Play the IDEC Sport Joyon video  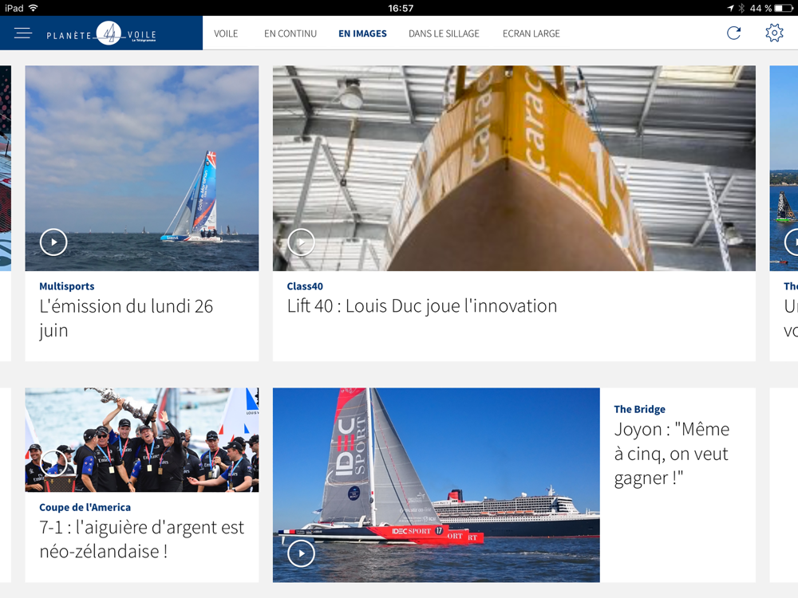pos(302,553)
